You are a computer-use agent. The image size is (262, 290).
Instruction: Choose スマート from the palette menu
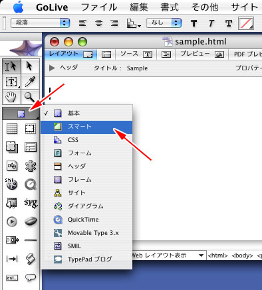[x=86, y=127]
